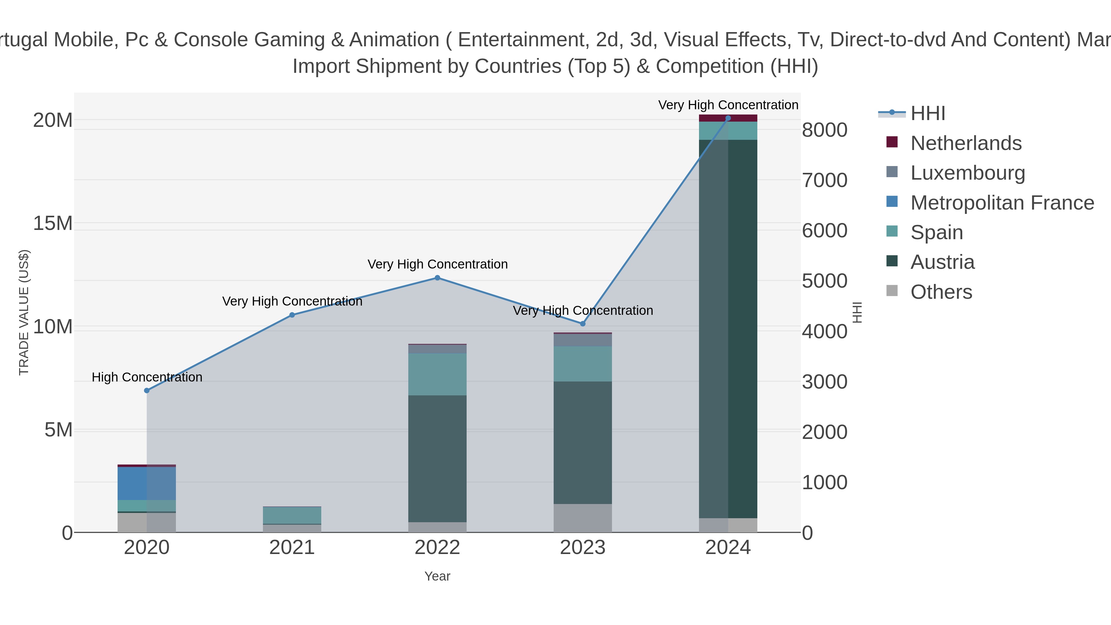Click the Austria dark green legend swatch
The image size is (1111, 625).
click(x=892, y=261)
